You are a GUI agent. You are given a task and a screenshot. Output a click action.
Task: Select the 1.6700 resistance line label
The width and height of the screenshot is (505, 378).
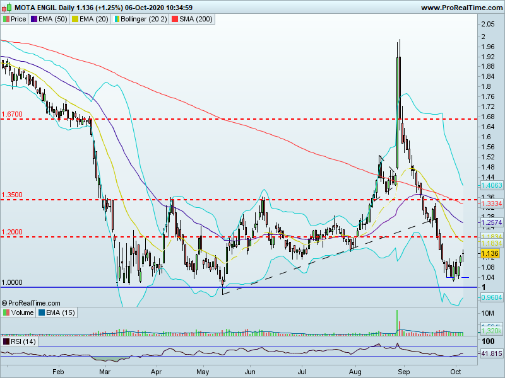coord(12,115)
